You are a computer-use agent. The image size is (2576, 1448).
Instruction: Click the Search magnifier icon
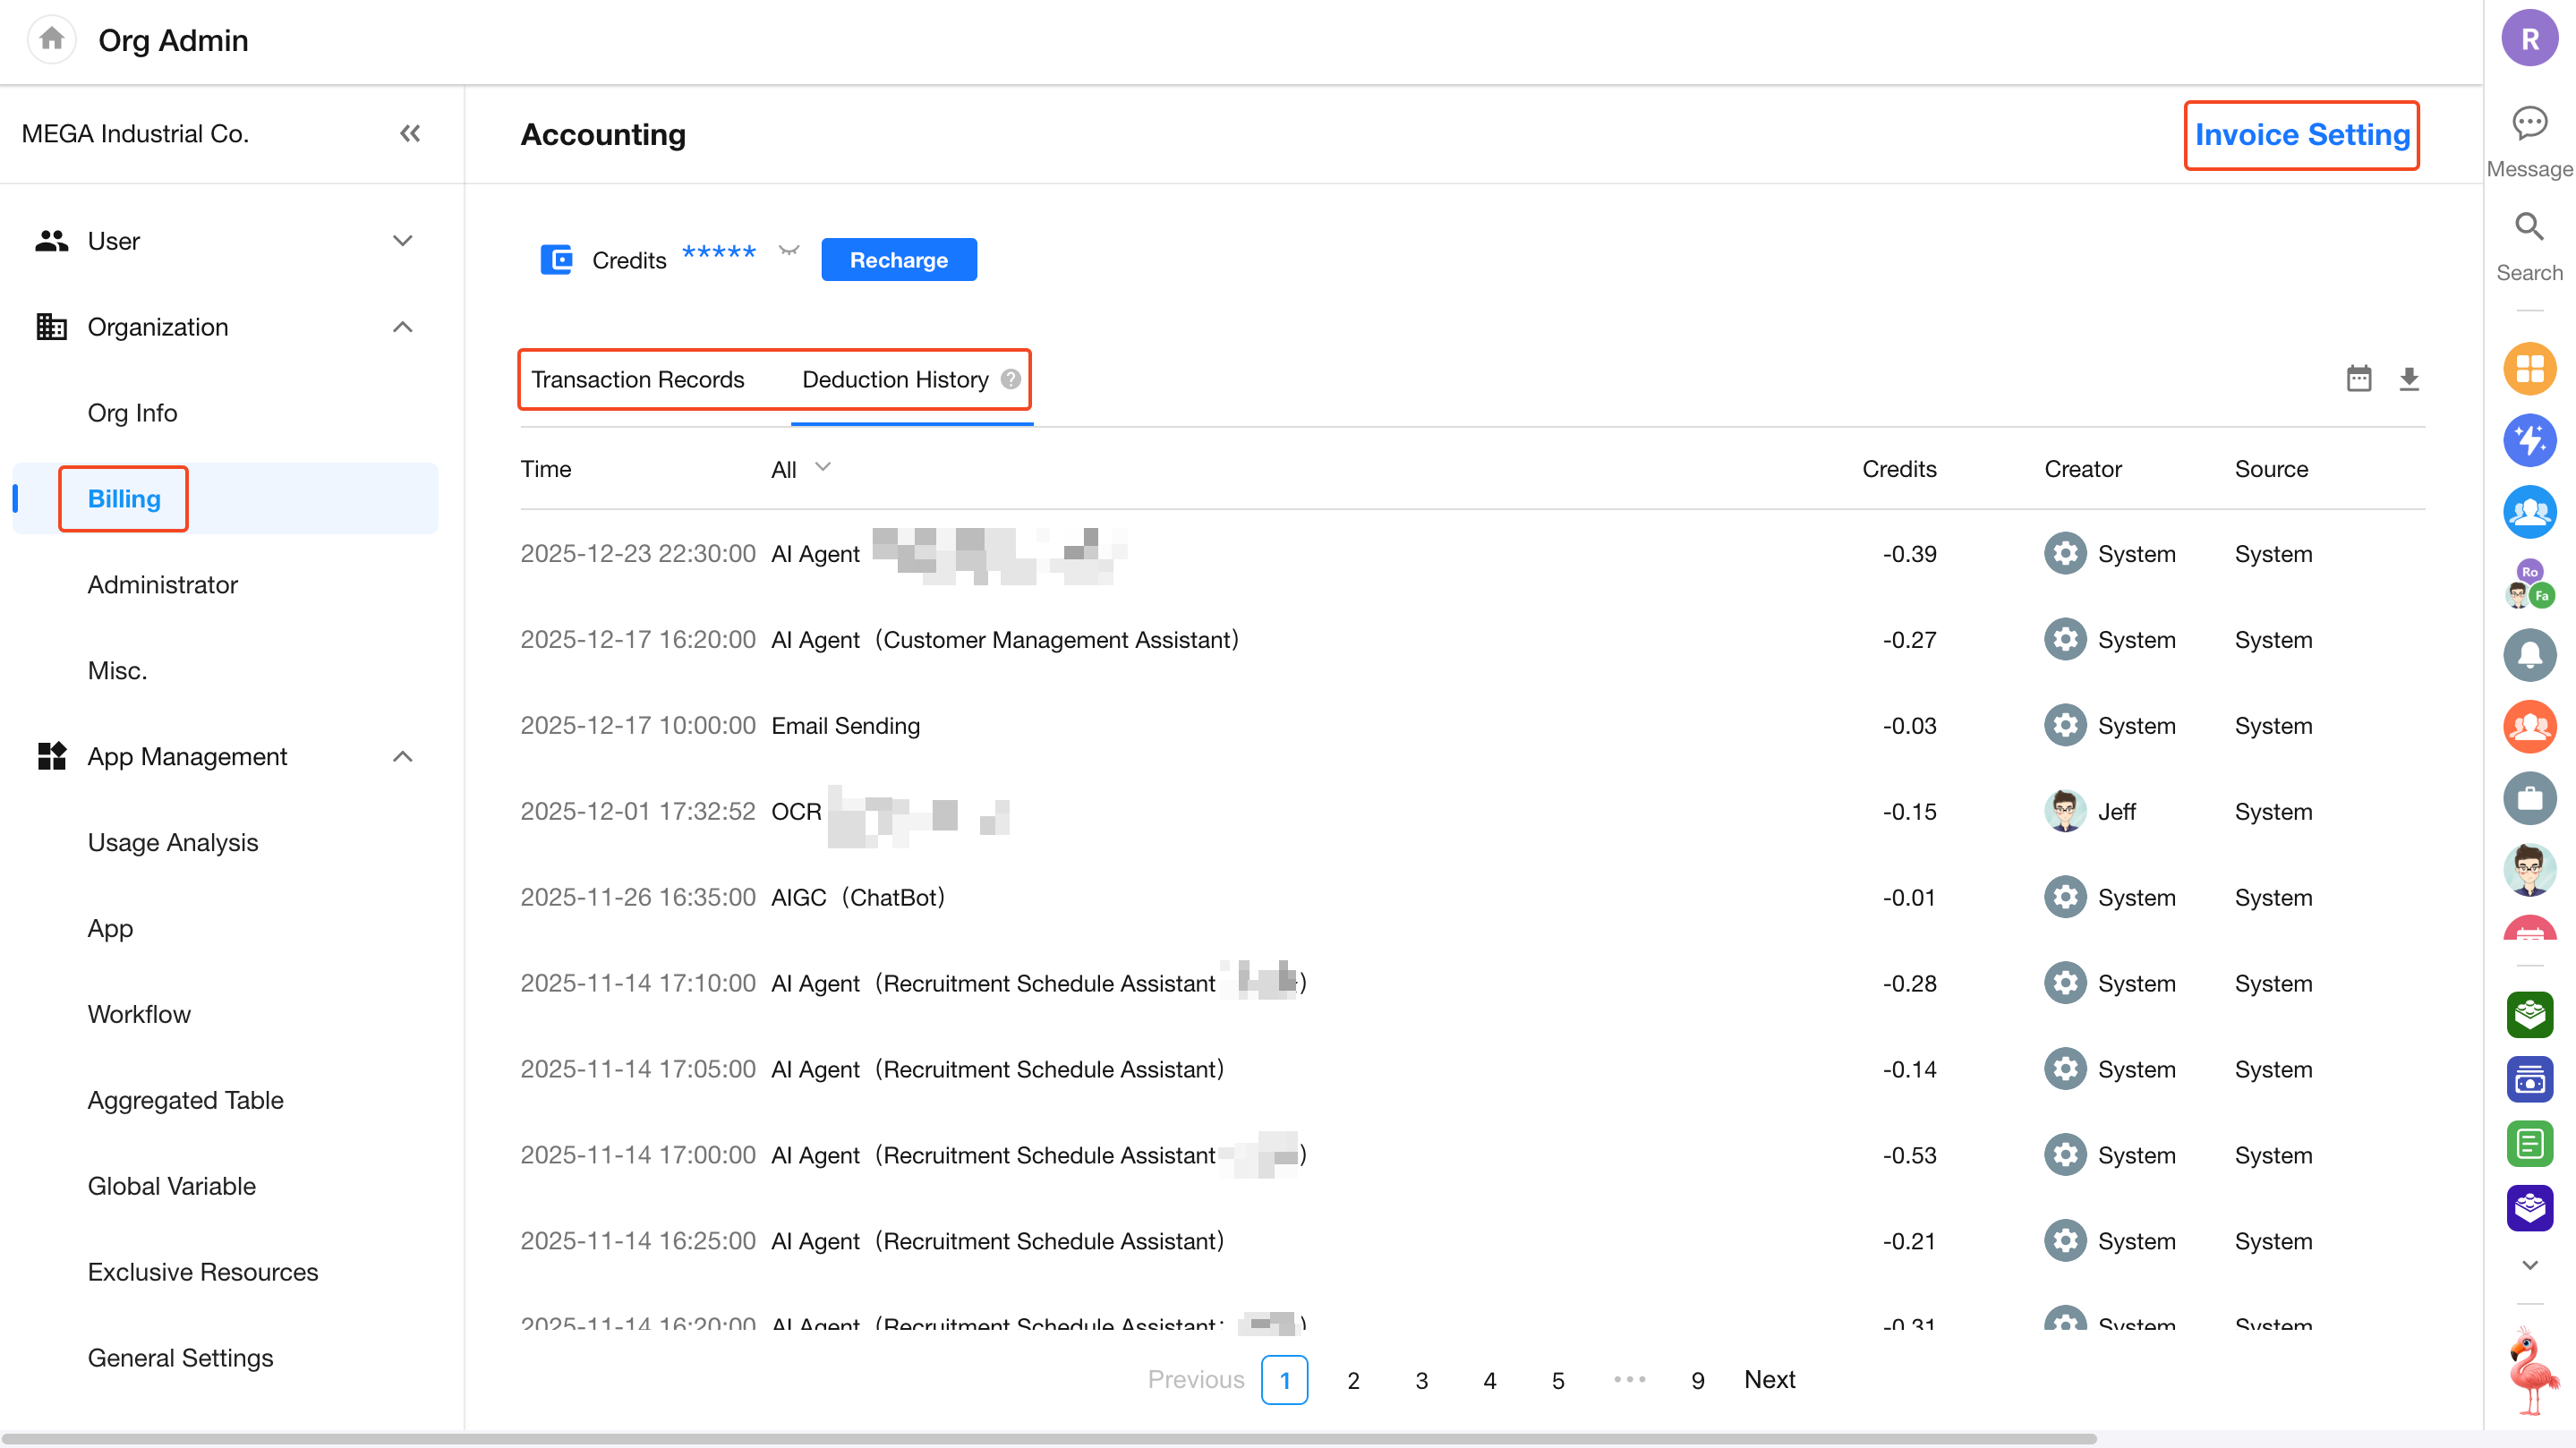pyautogui.click(x=2529, y=228)
